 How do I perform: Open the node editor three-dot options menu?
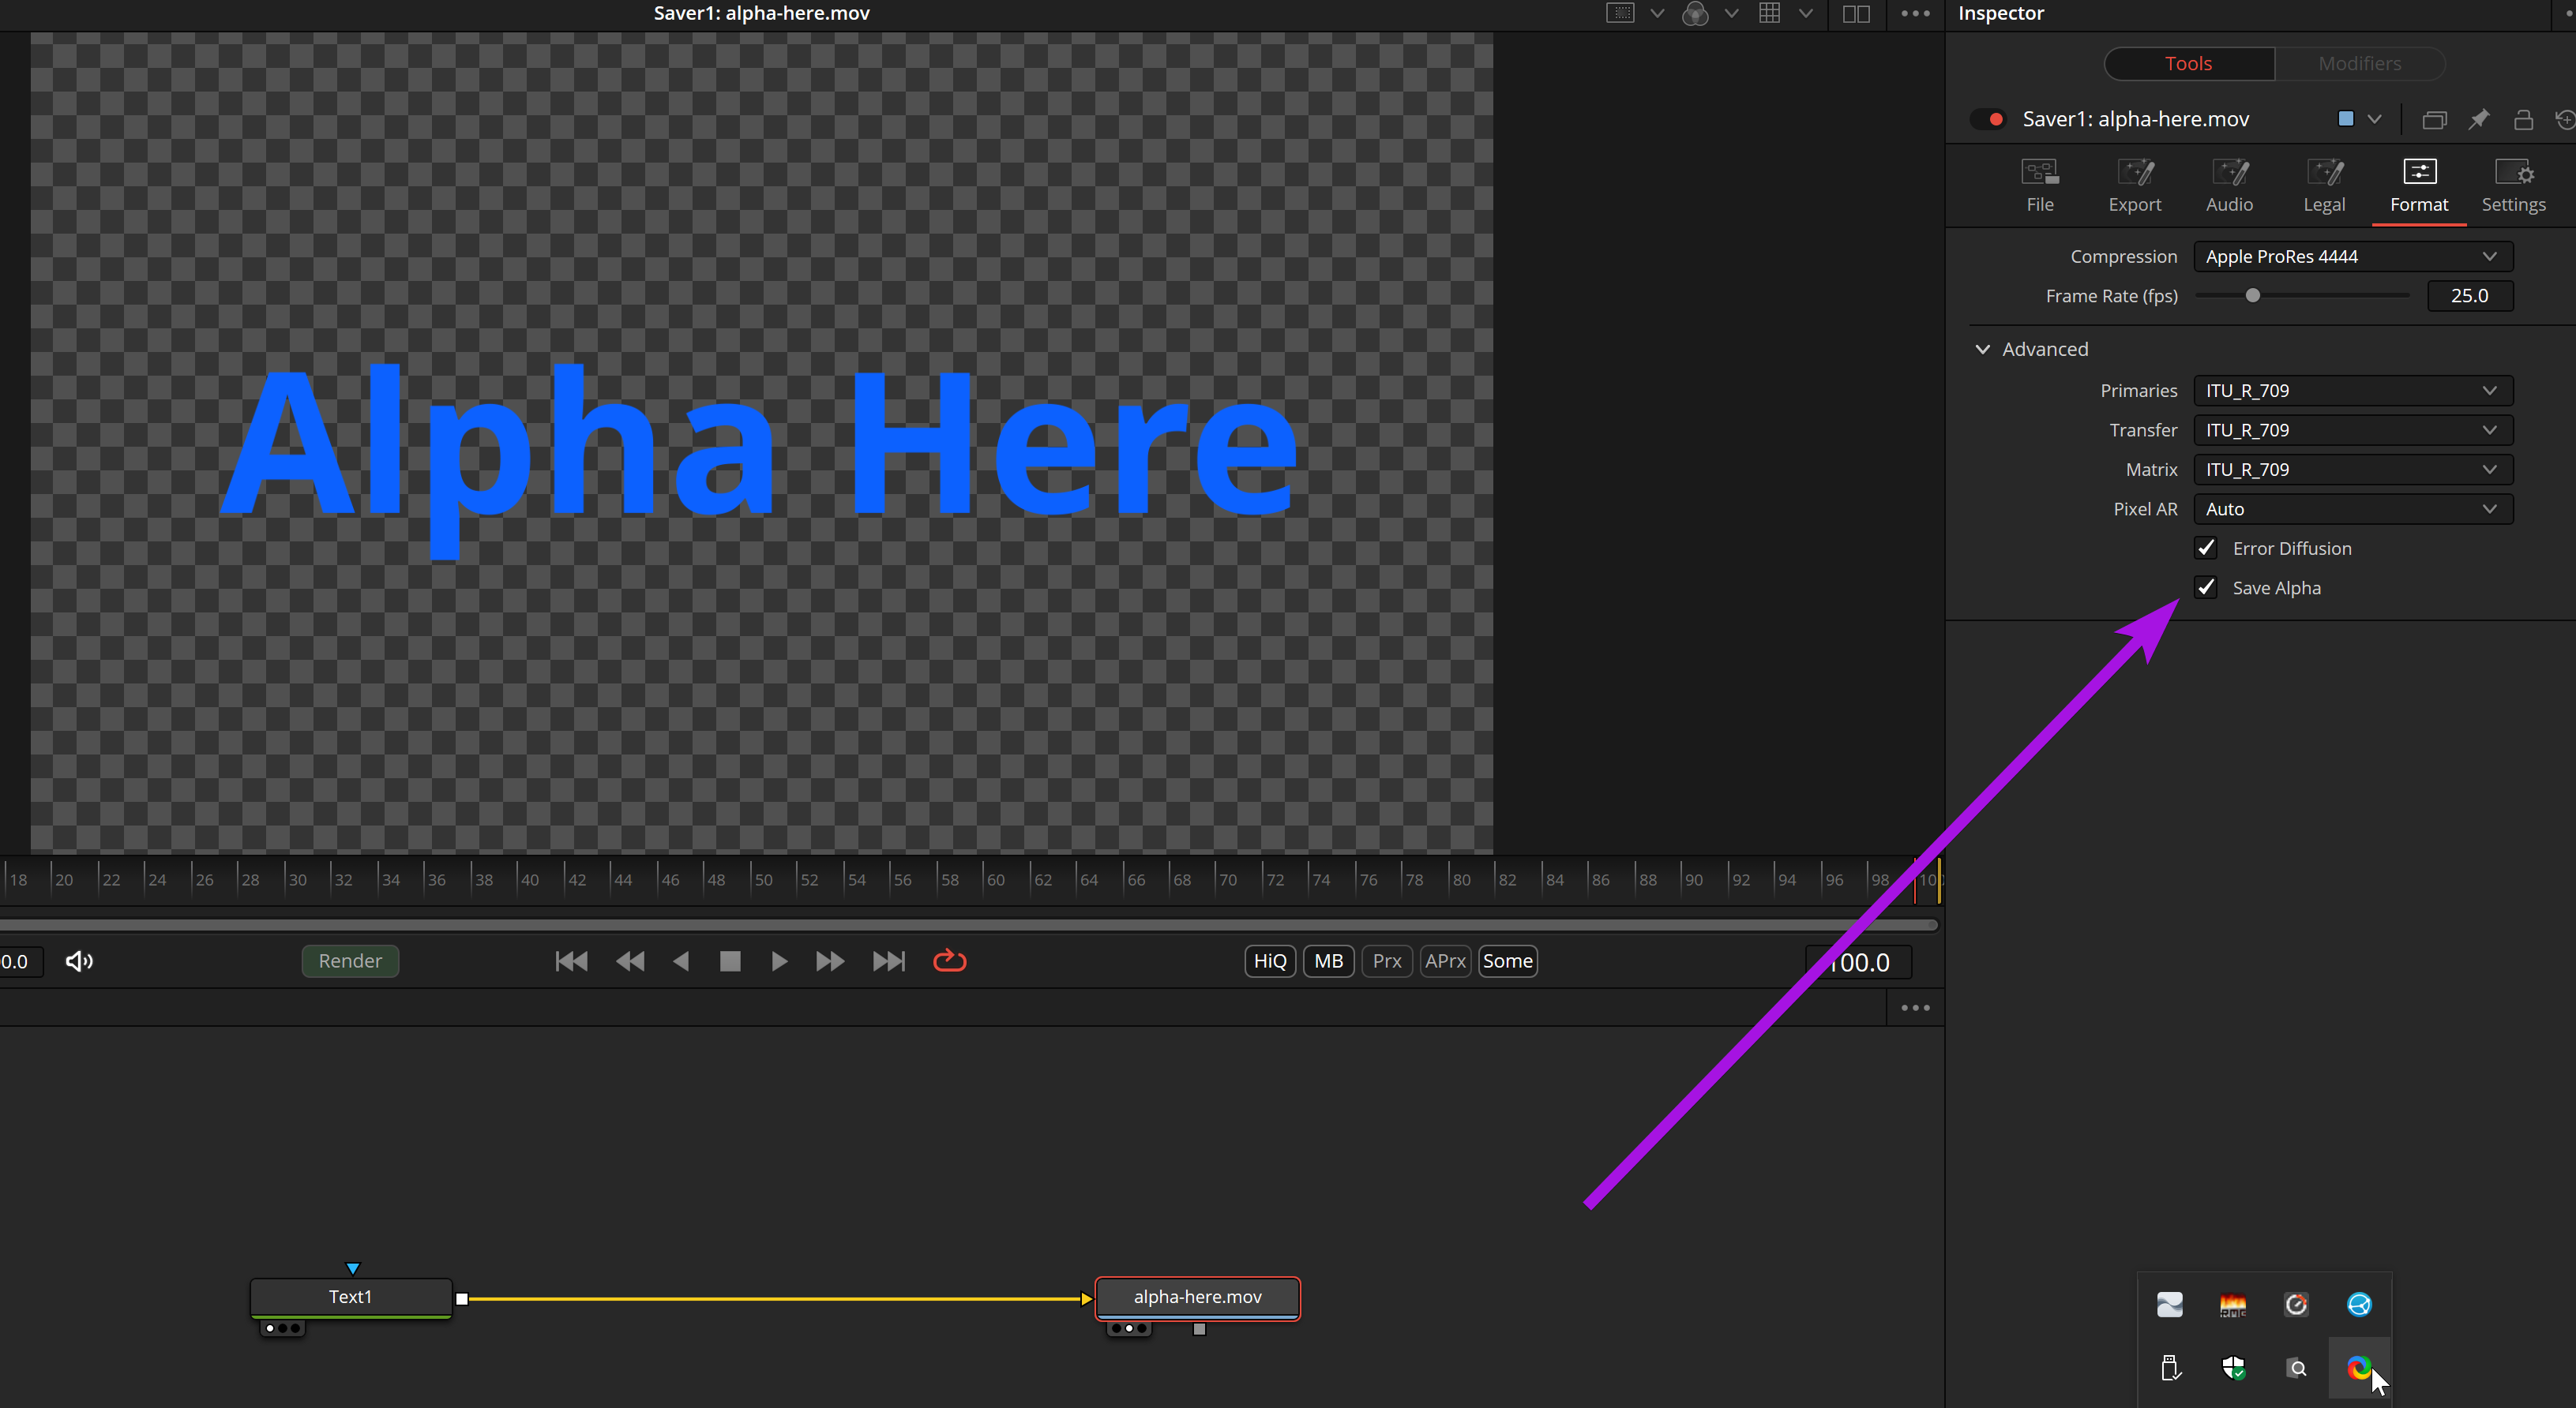(1915, 1009)
